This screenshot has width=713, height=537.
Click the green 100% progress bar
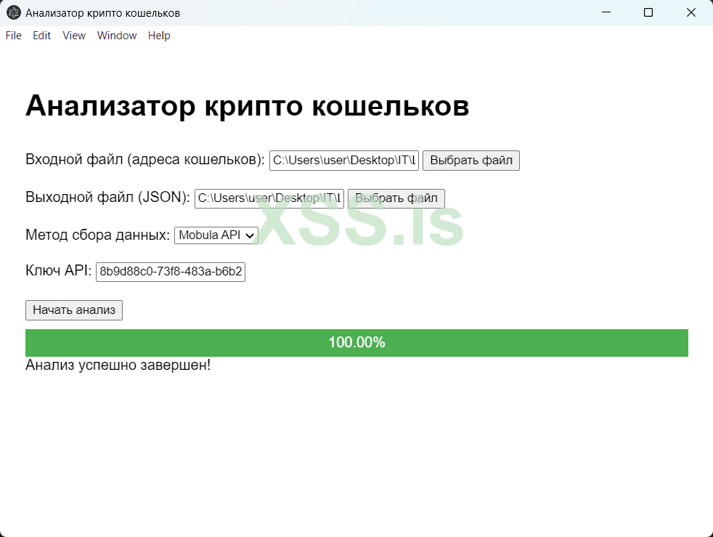click(356, 342)
